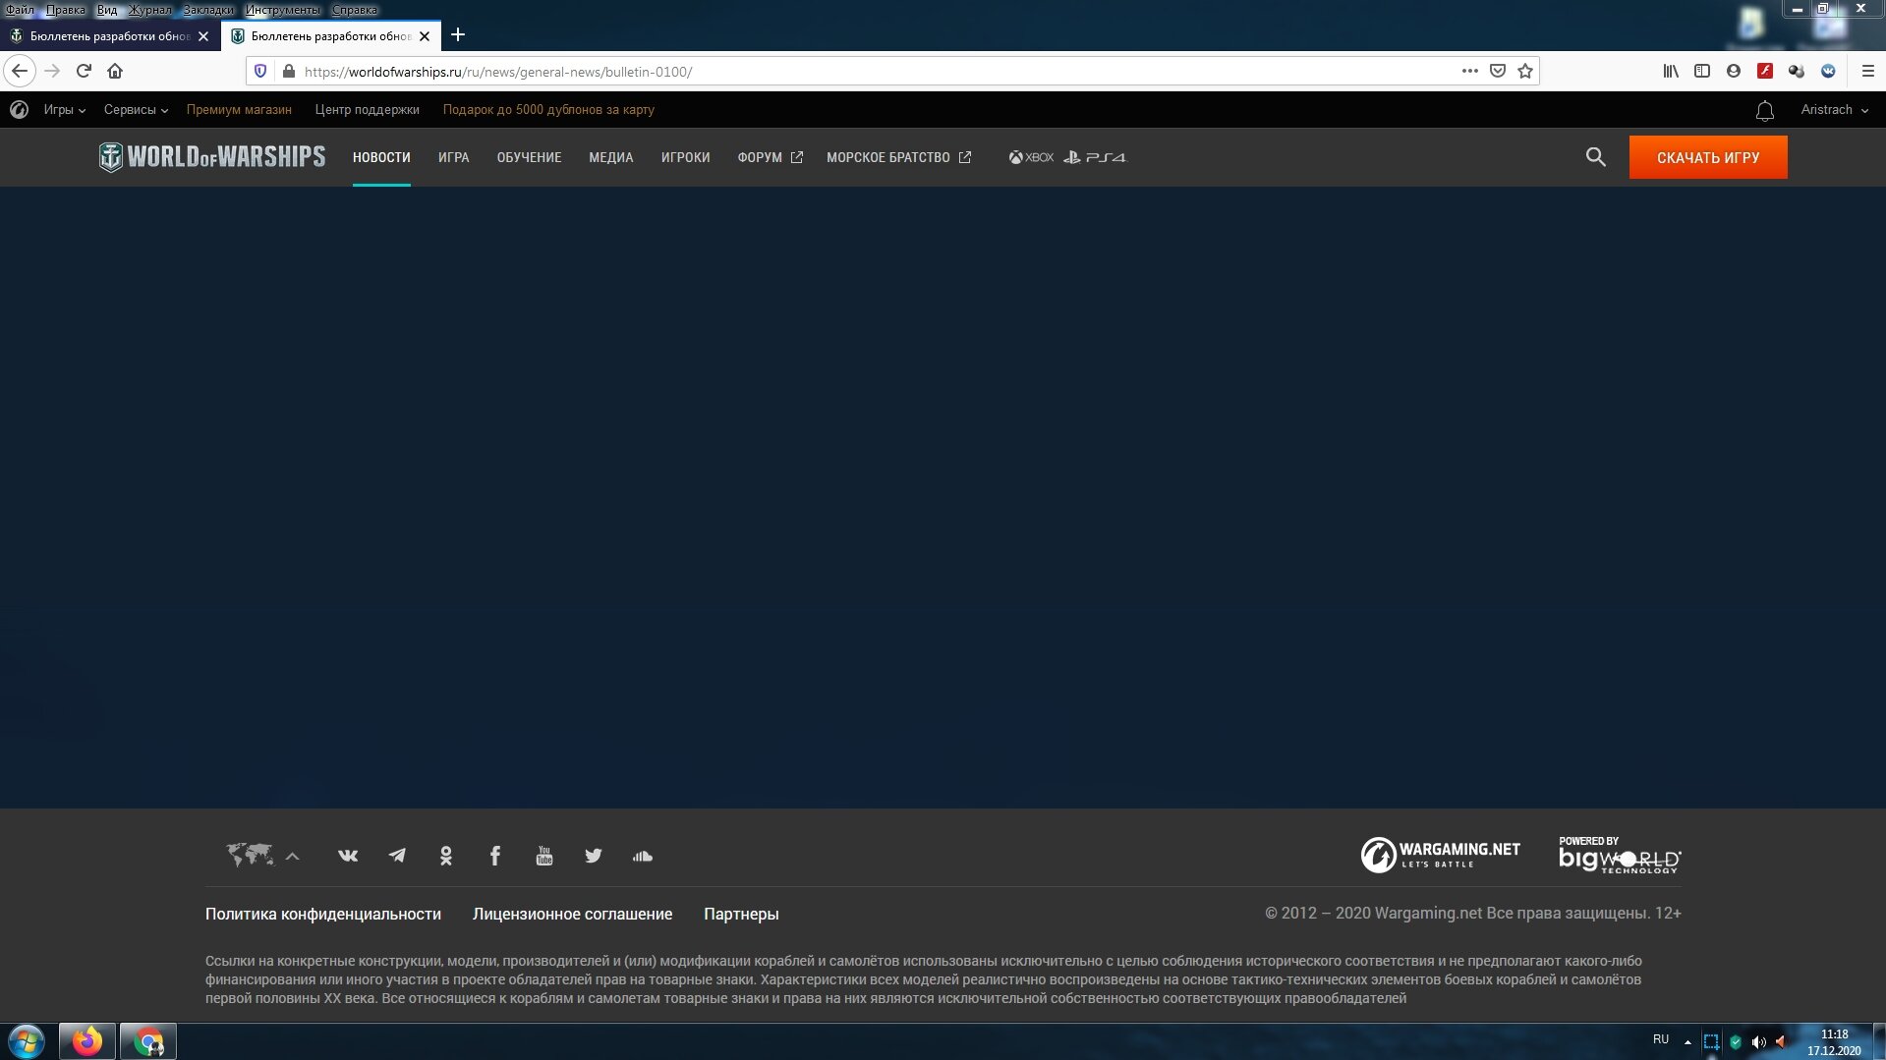Expand the world map region selector
Screen dimensions: 1886x1060
coord(262,856)
